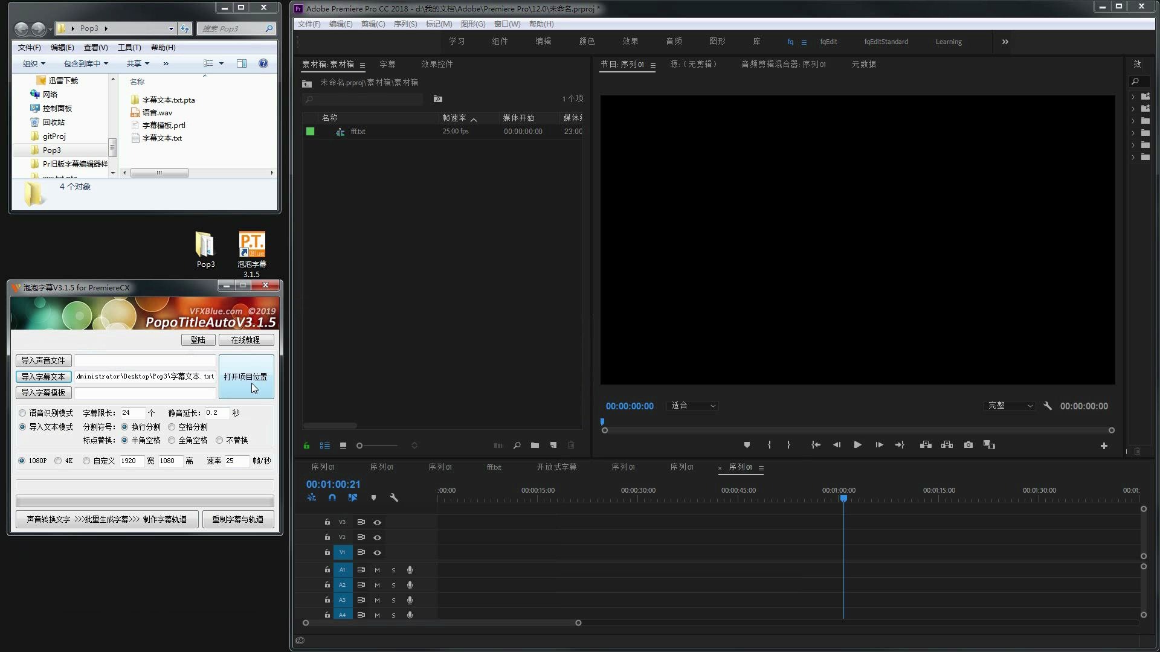
Task: Open the Metadata panel tab
Action: (864, 64)
